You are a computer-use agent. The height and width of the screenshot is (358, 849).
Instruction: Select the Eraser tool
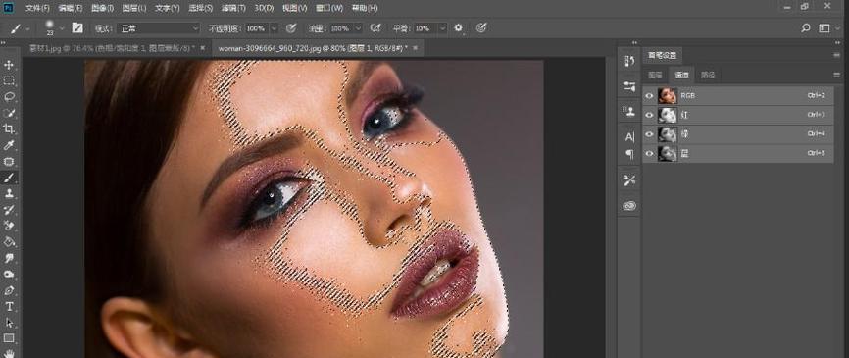coord(9,226)
